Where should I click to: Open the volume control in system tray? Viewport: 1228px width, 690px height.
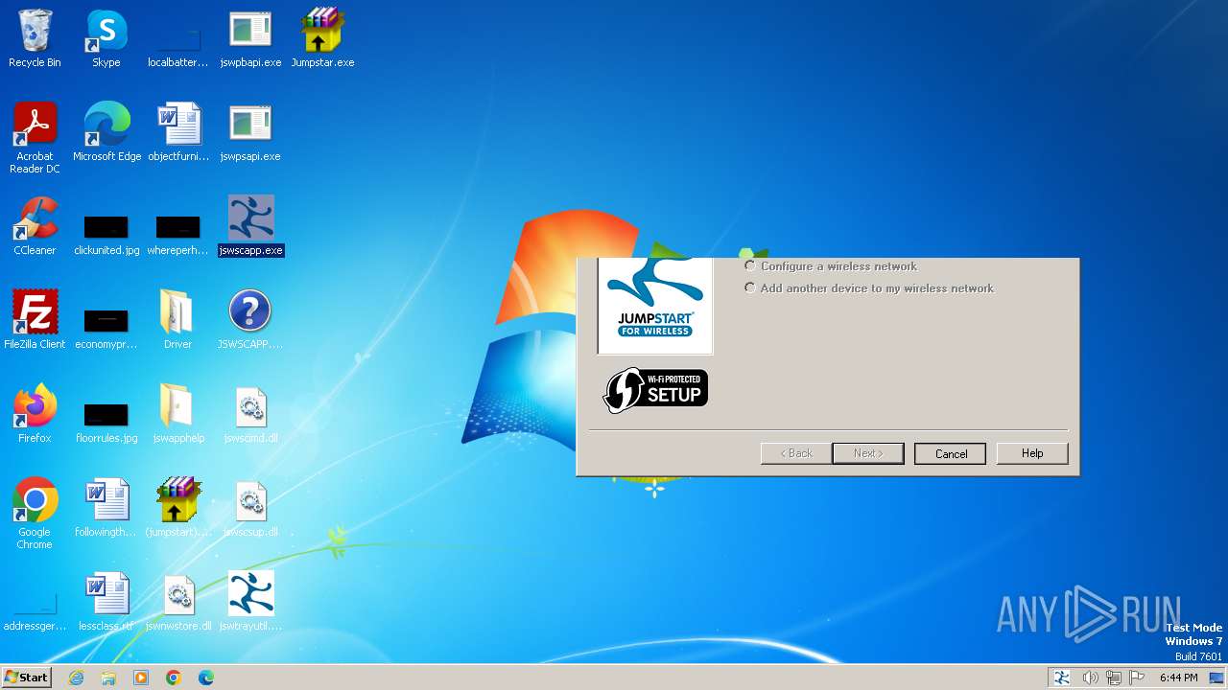[x=1090, y=678]
